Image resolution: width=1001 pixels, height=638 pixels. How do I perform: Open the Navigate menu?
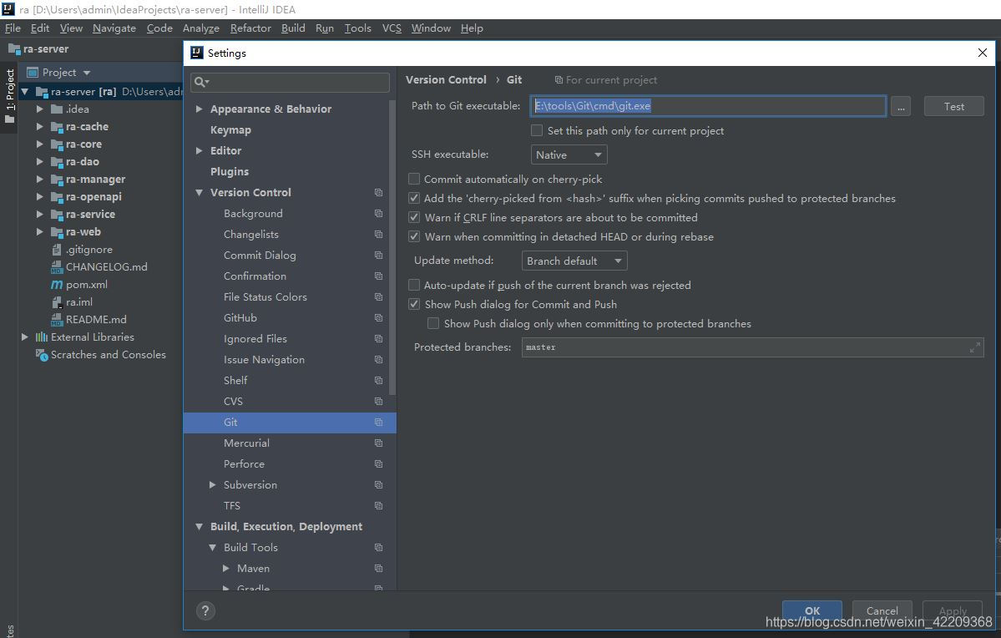tap(114, 28)
